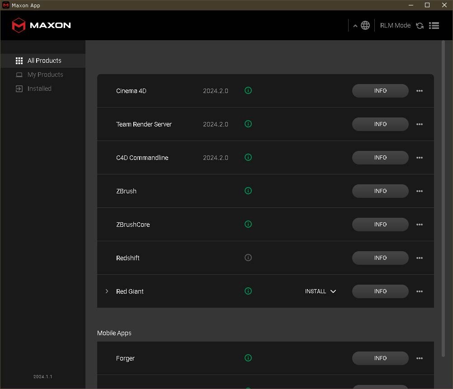The image size is (453, 389).
Task: Click the green info icon for Forger
Action: (x=248, y=358)
